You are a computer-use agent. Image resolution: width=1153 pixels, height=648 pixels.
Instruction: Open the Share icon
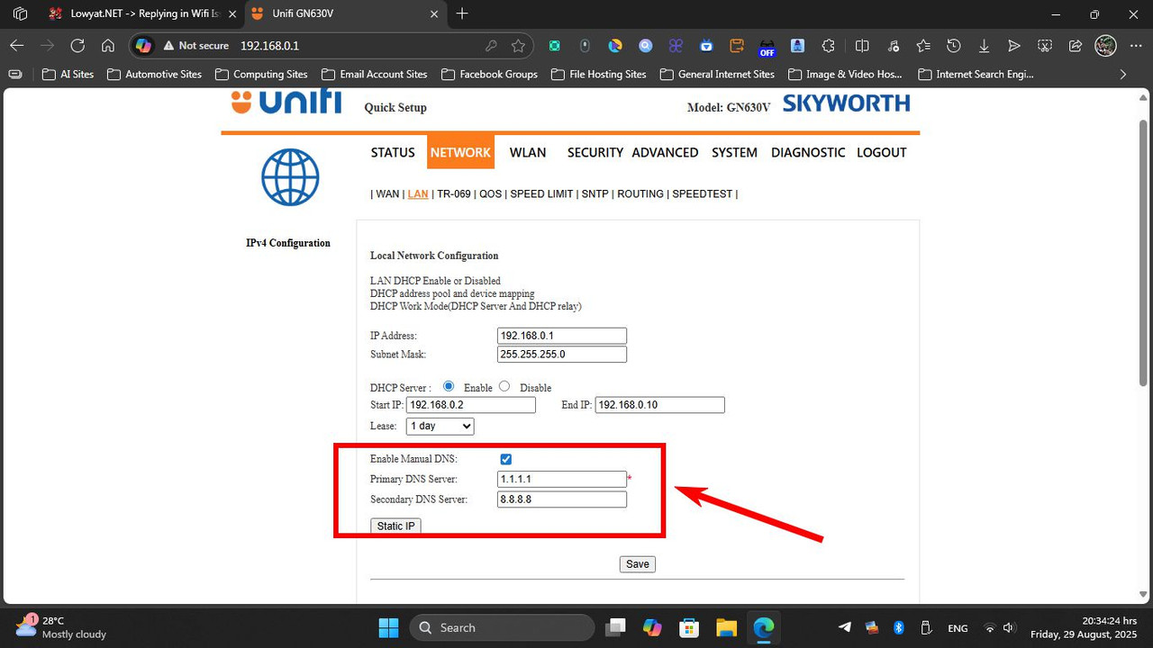coord(1076,45)
